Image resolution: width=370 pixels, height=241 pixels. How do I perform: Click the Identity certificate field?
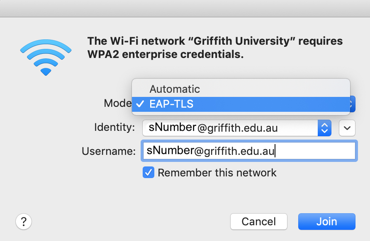(230, 128)
